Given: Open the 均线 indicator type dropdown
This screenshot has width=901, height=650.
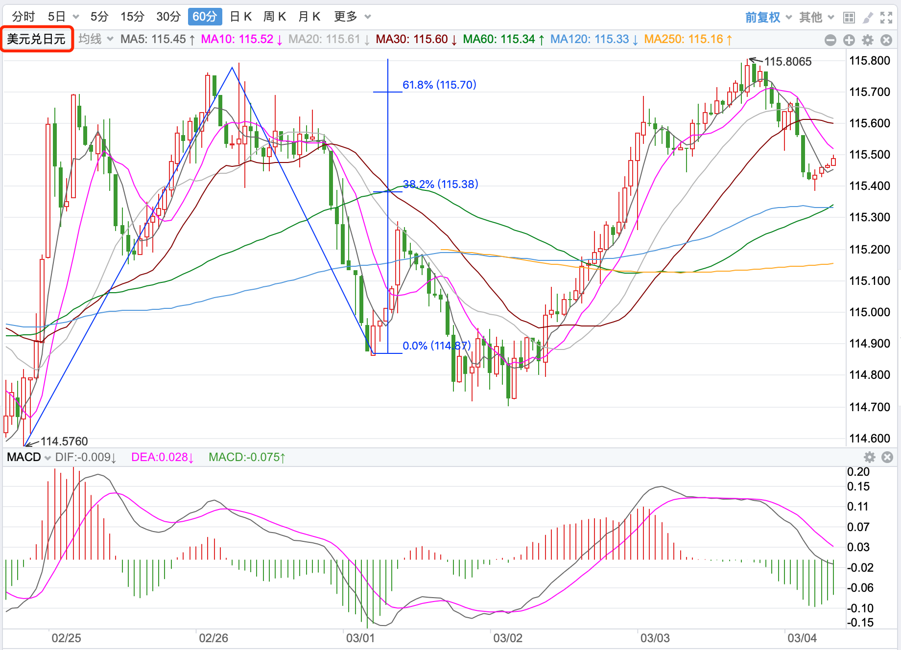Looking at the screenshot, I should point(96,39).
